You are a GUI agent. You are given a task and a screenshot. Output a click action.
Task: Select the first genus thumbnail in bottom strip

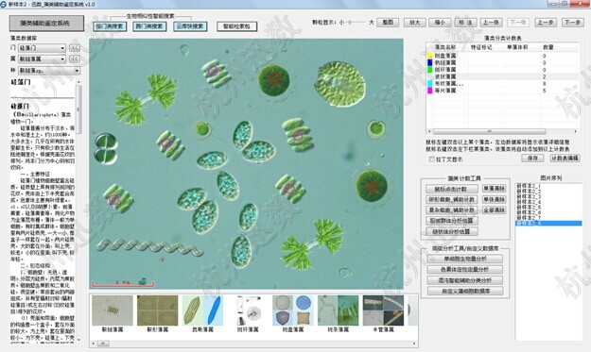coord(113,310)
